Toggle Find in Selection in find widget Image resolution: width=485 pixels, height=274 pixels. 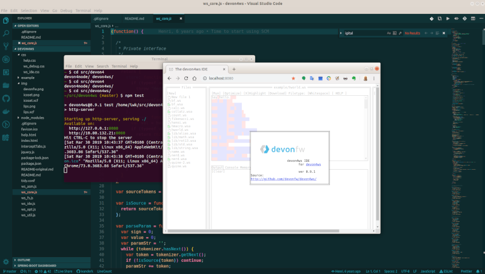437,33
